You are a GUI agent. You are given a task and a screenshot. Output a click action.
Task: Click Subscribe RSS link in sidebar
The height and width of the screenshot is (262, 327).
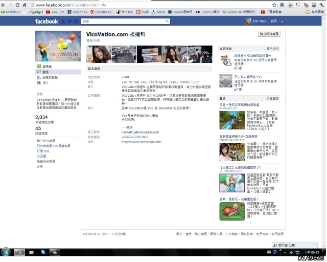pos(43,151)
